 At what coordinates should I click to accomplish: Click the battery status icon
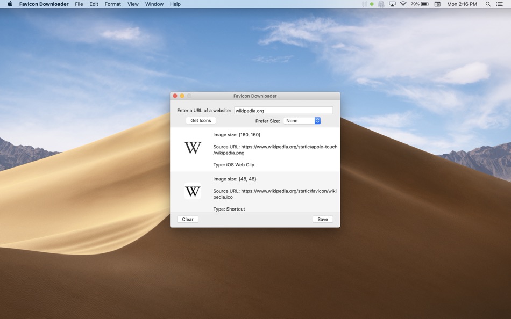(425, 4)
